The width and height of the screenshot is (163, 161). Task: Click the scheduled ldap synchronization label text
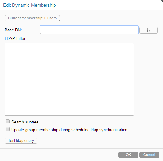point(69,130)
